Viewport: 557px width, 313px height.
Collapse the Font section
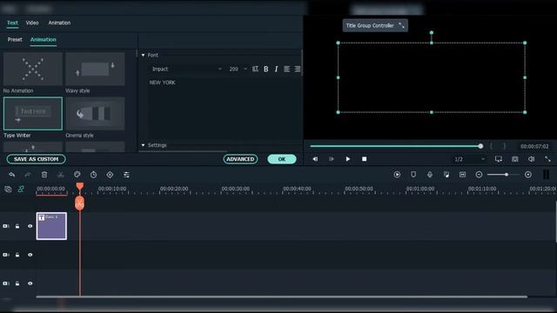[x=143, y=55]
